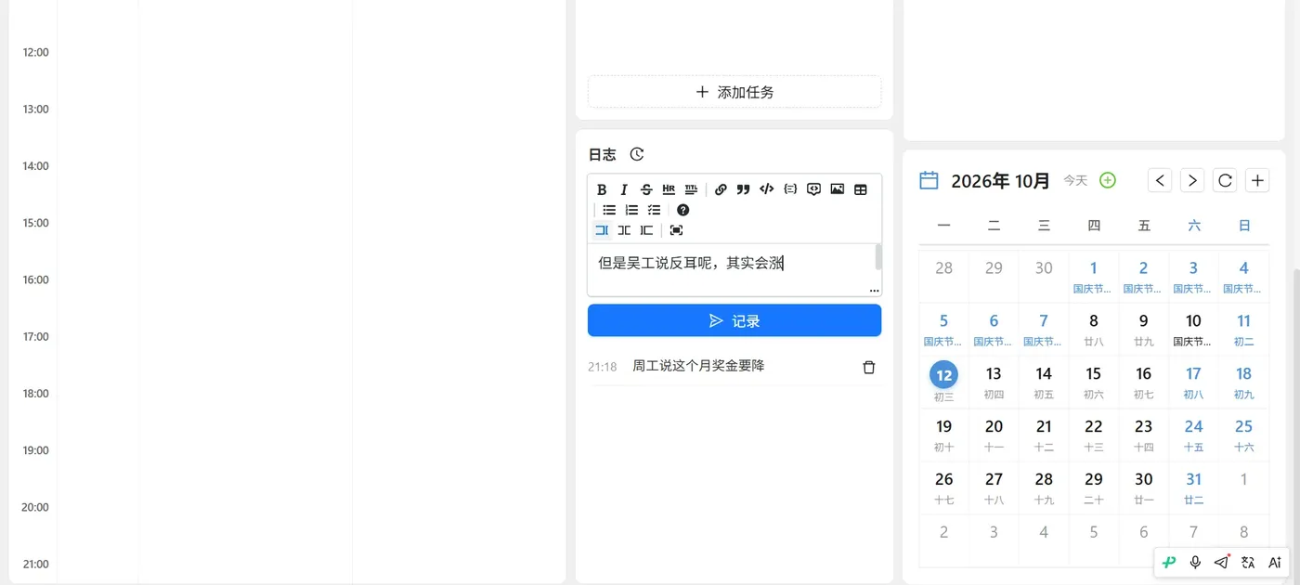This screenshot has height=585, width=1300.
Task: Insert a code block with the braces icon
Action: (x=790, y=189)
